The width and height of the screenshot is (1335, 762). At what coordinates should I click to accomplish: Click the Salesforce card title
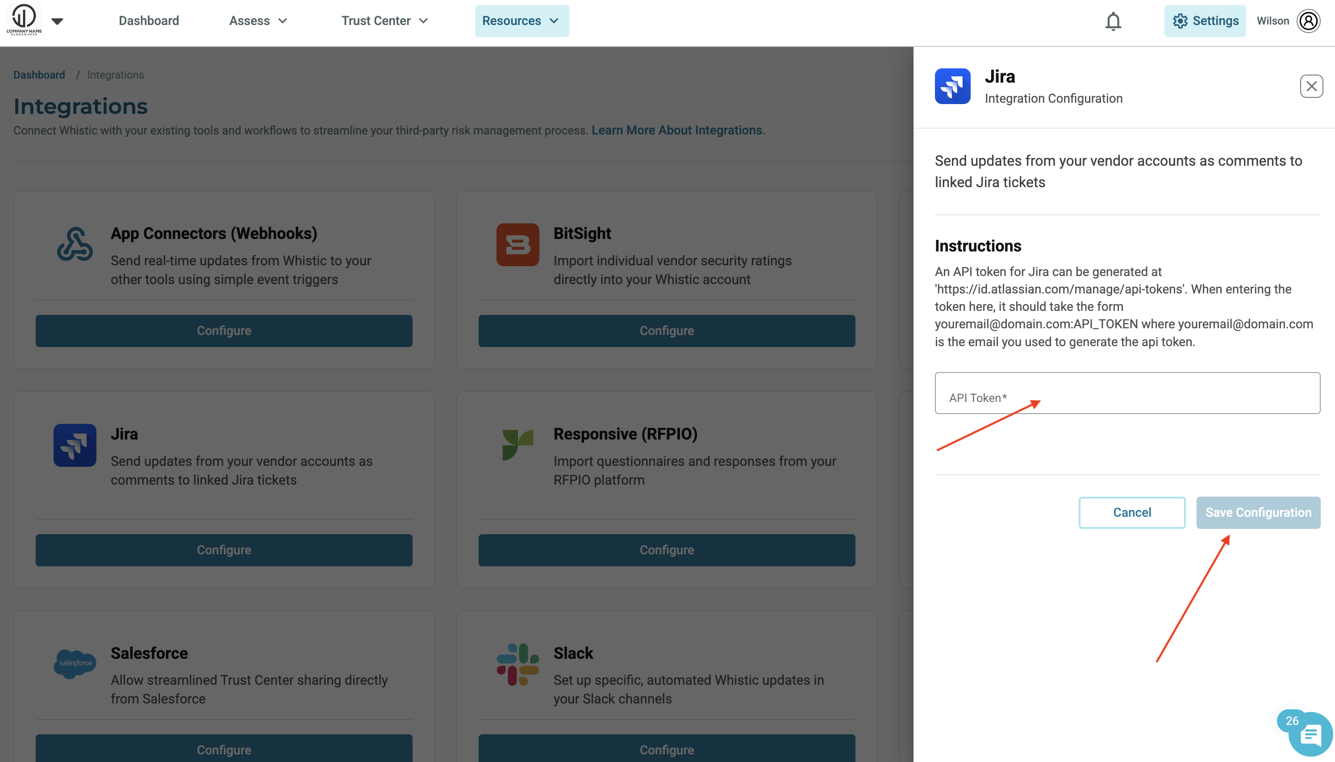coord(149,653)
